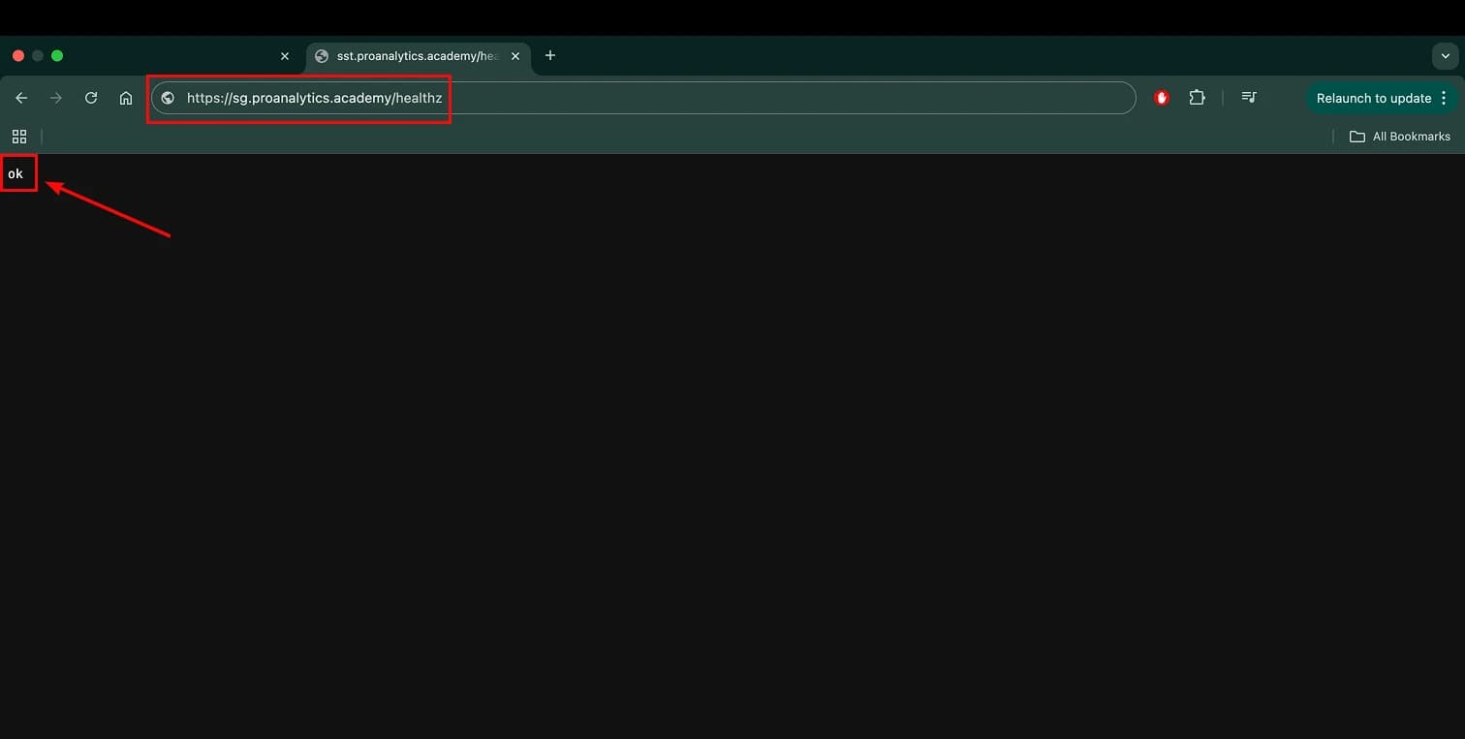Screen dimensions: 1465x739
Task: Switch to the sst.proanalytics.academy tab
Action: (x=412, y=56)
